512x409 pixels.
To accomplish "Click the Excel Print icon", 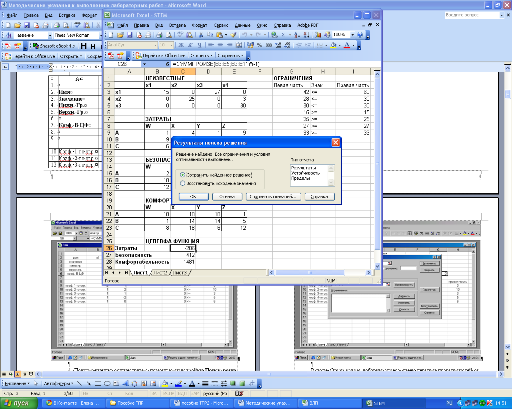I will click(x=160, y=35).
